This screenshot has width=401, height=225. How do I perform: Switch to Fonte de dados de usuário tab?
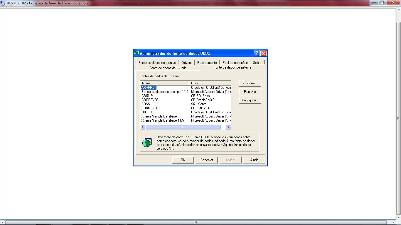(168, 68)
